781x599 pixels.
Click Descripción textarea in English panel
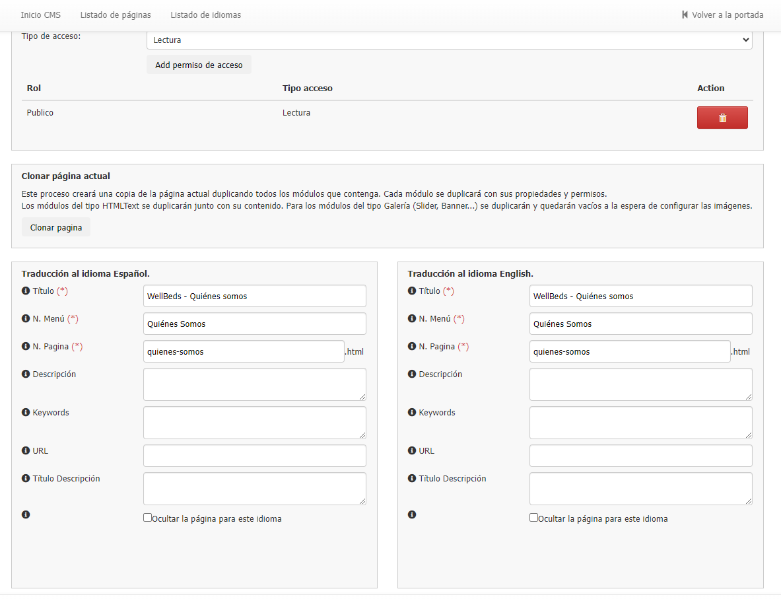pyautogui.click(x=640, y=384)
